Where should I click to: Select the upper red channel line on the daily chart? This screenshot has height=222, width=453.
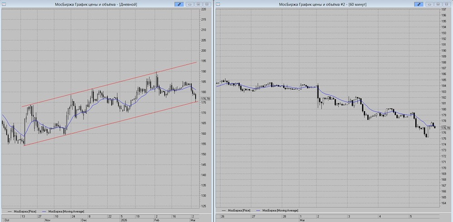coord(110,84)
